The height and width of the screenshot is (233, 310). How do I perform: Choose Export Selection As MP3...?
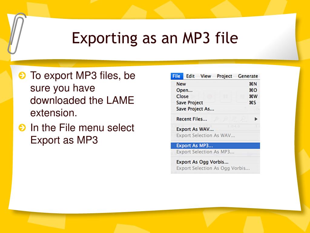pos(215,152)
